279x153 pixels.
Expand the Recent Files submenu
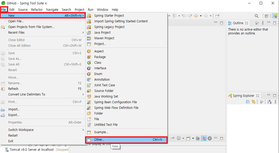point(43,33)
